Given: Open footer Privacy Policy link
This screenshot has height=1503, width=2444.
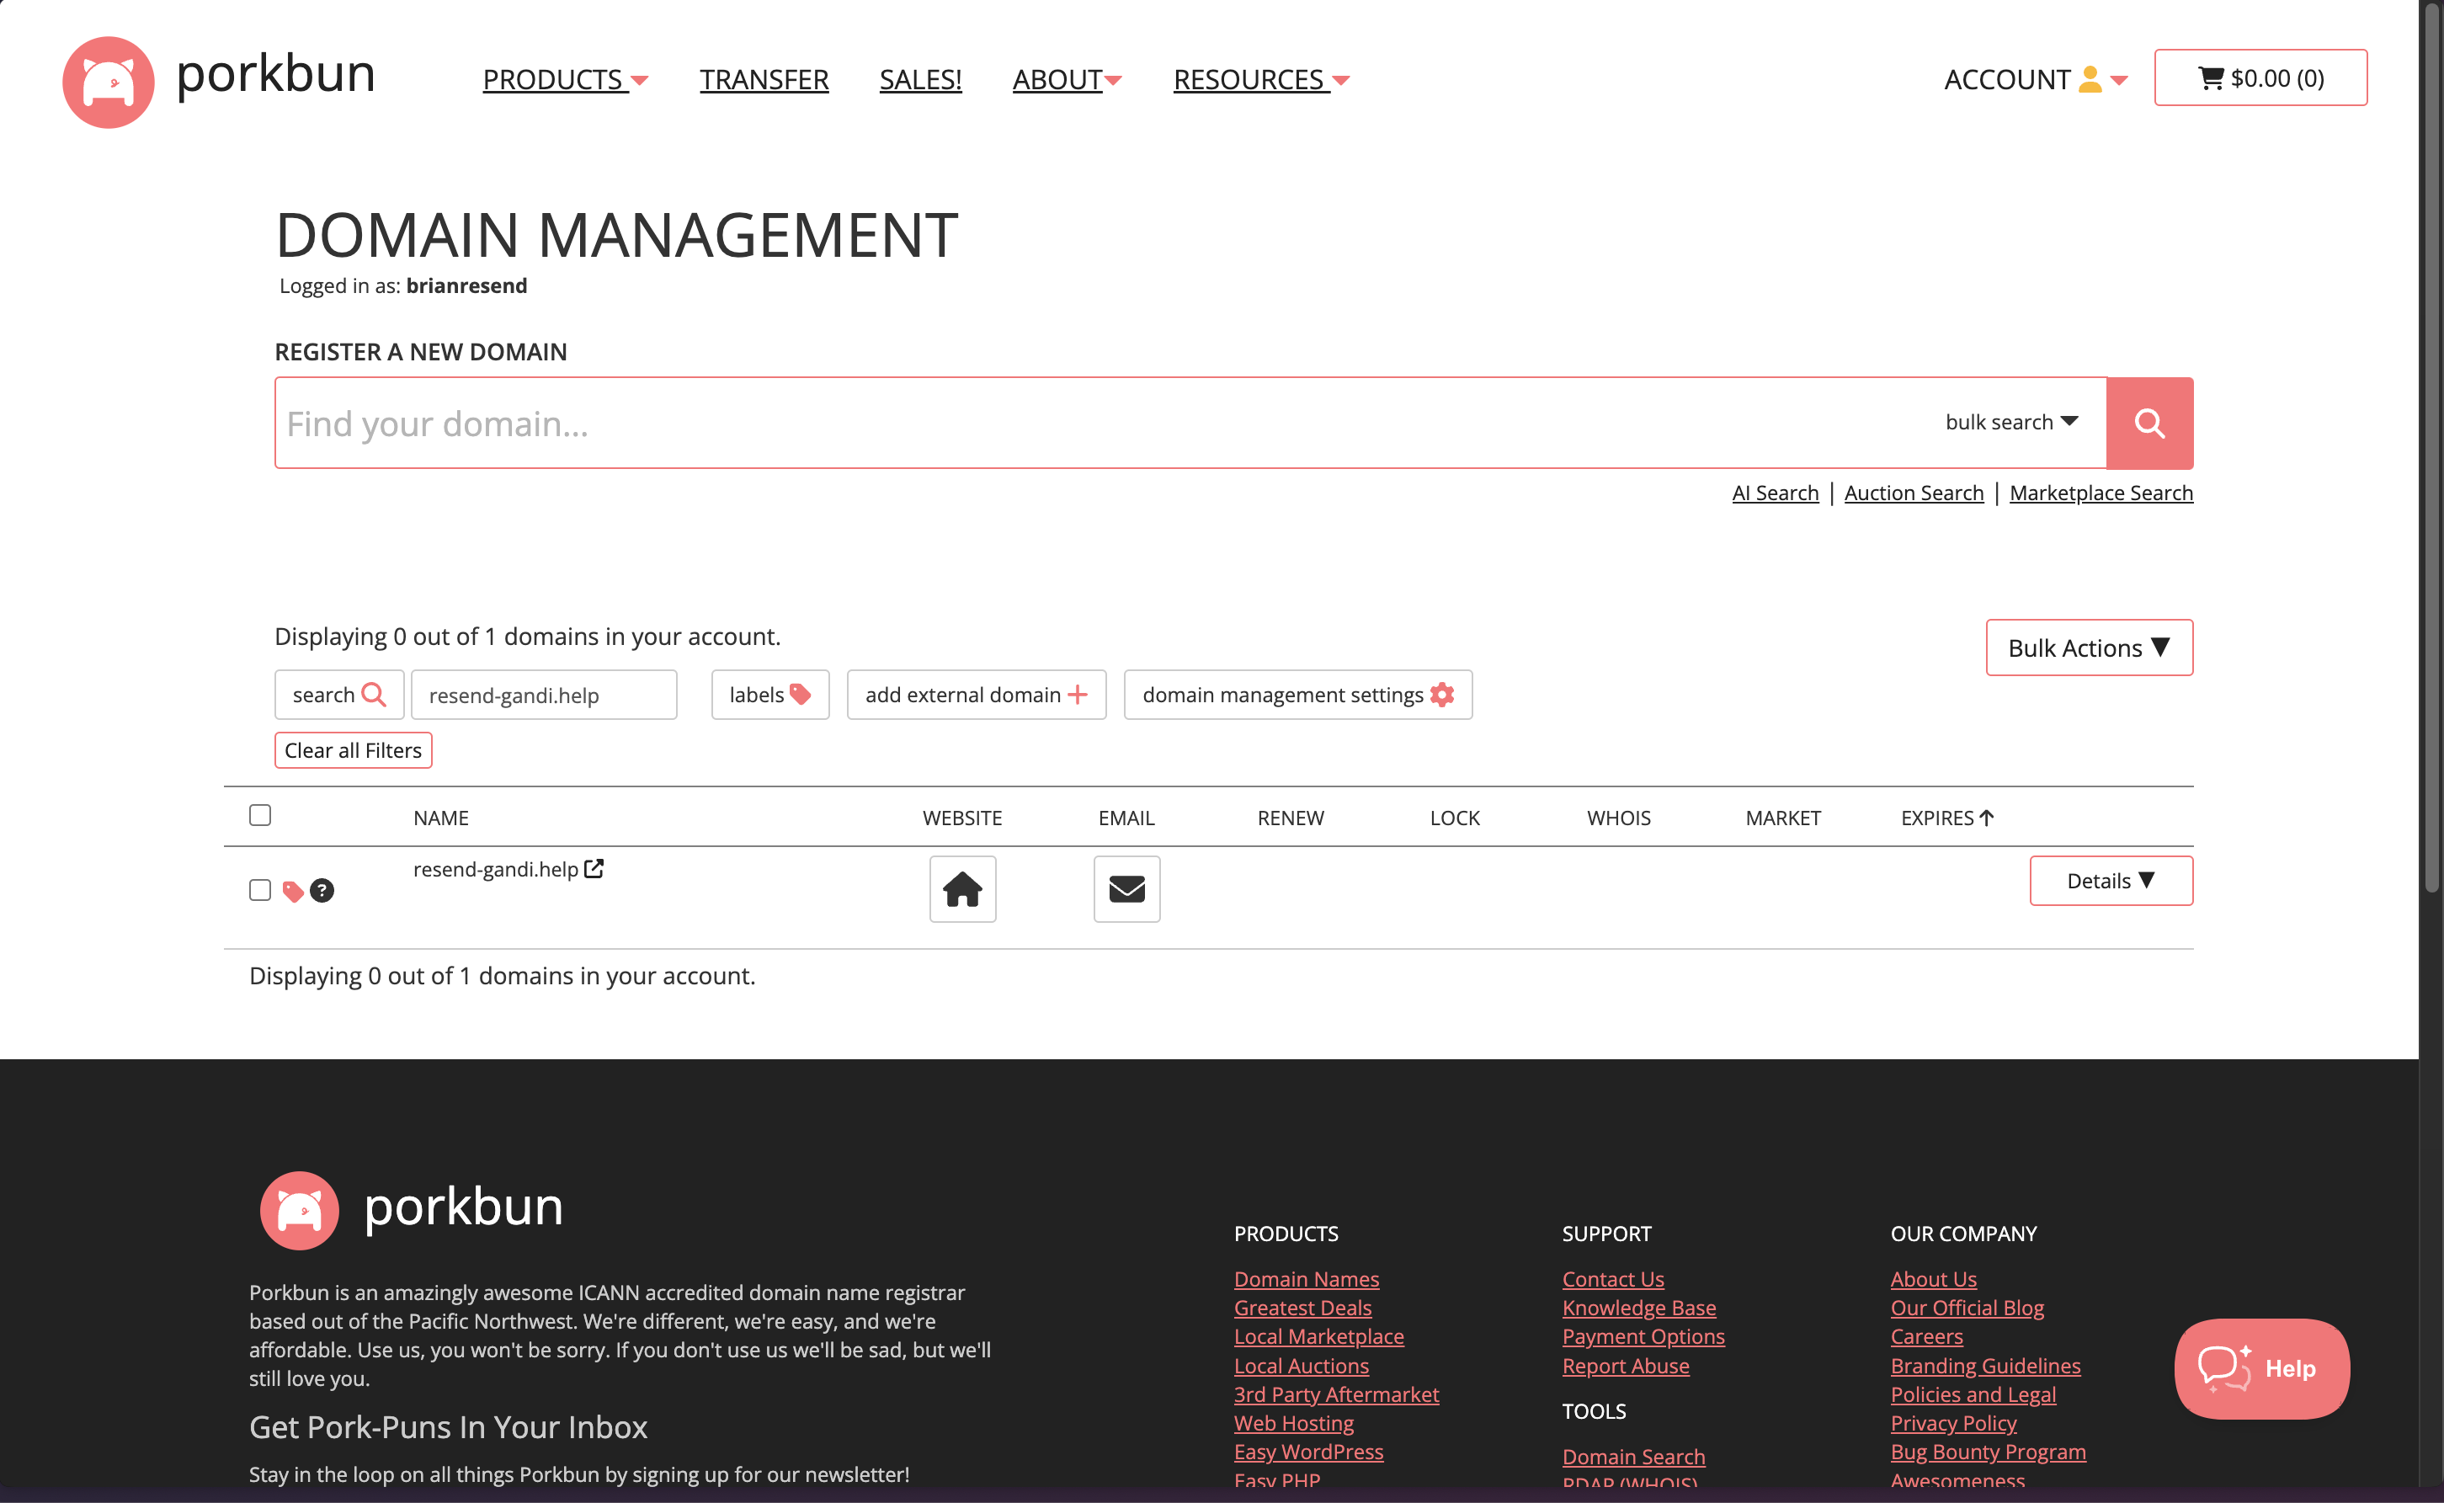Looking at the screenshot, I should [x=1953, y=1424].
